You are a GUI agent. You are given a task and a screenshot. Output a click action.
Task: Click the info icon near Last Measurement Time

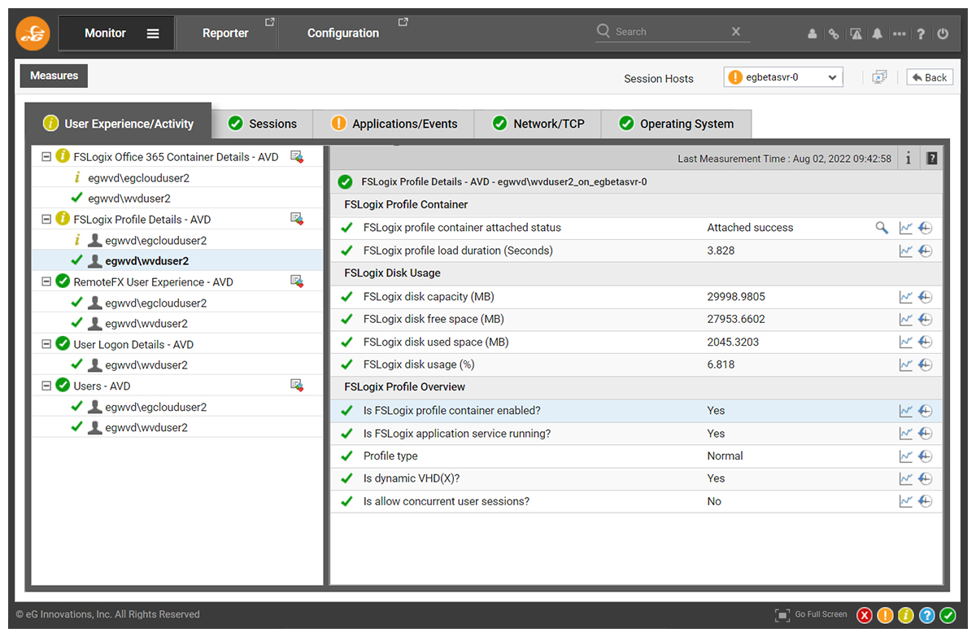(908, 159)
